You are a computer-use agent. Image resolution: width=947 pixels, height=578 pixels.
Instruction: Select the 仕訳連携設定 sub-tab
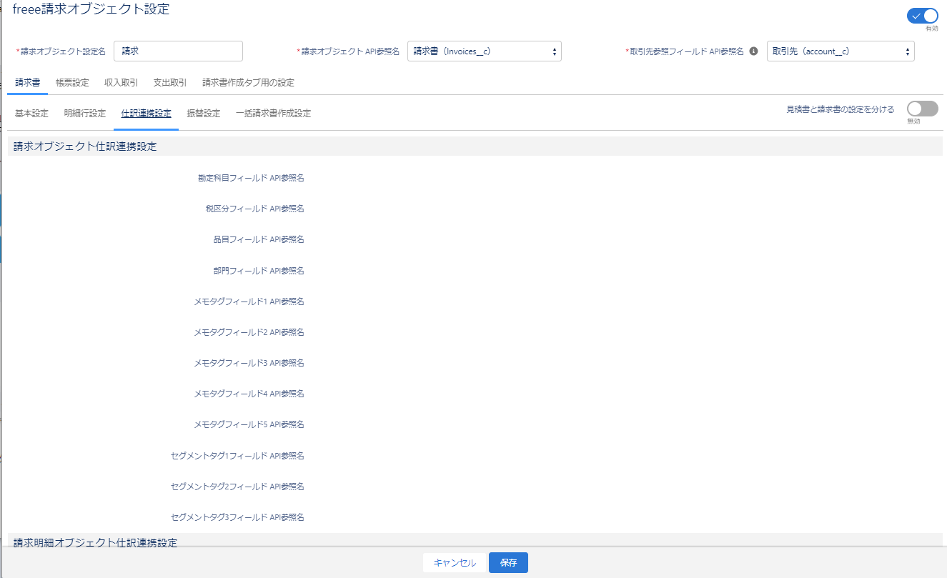coord(146,114)
